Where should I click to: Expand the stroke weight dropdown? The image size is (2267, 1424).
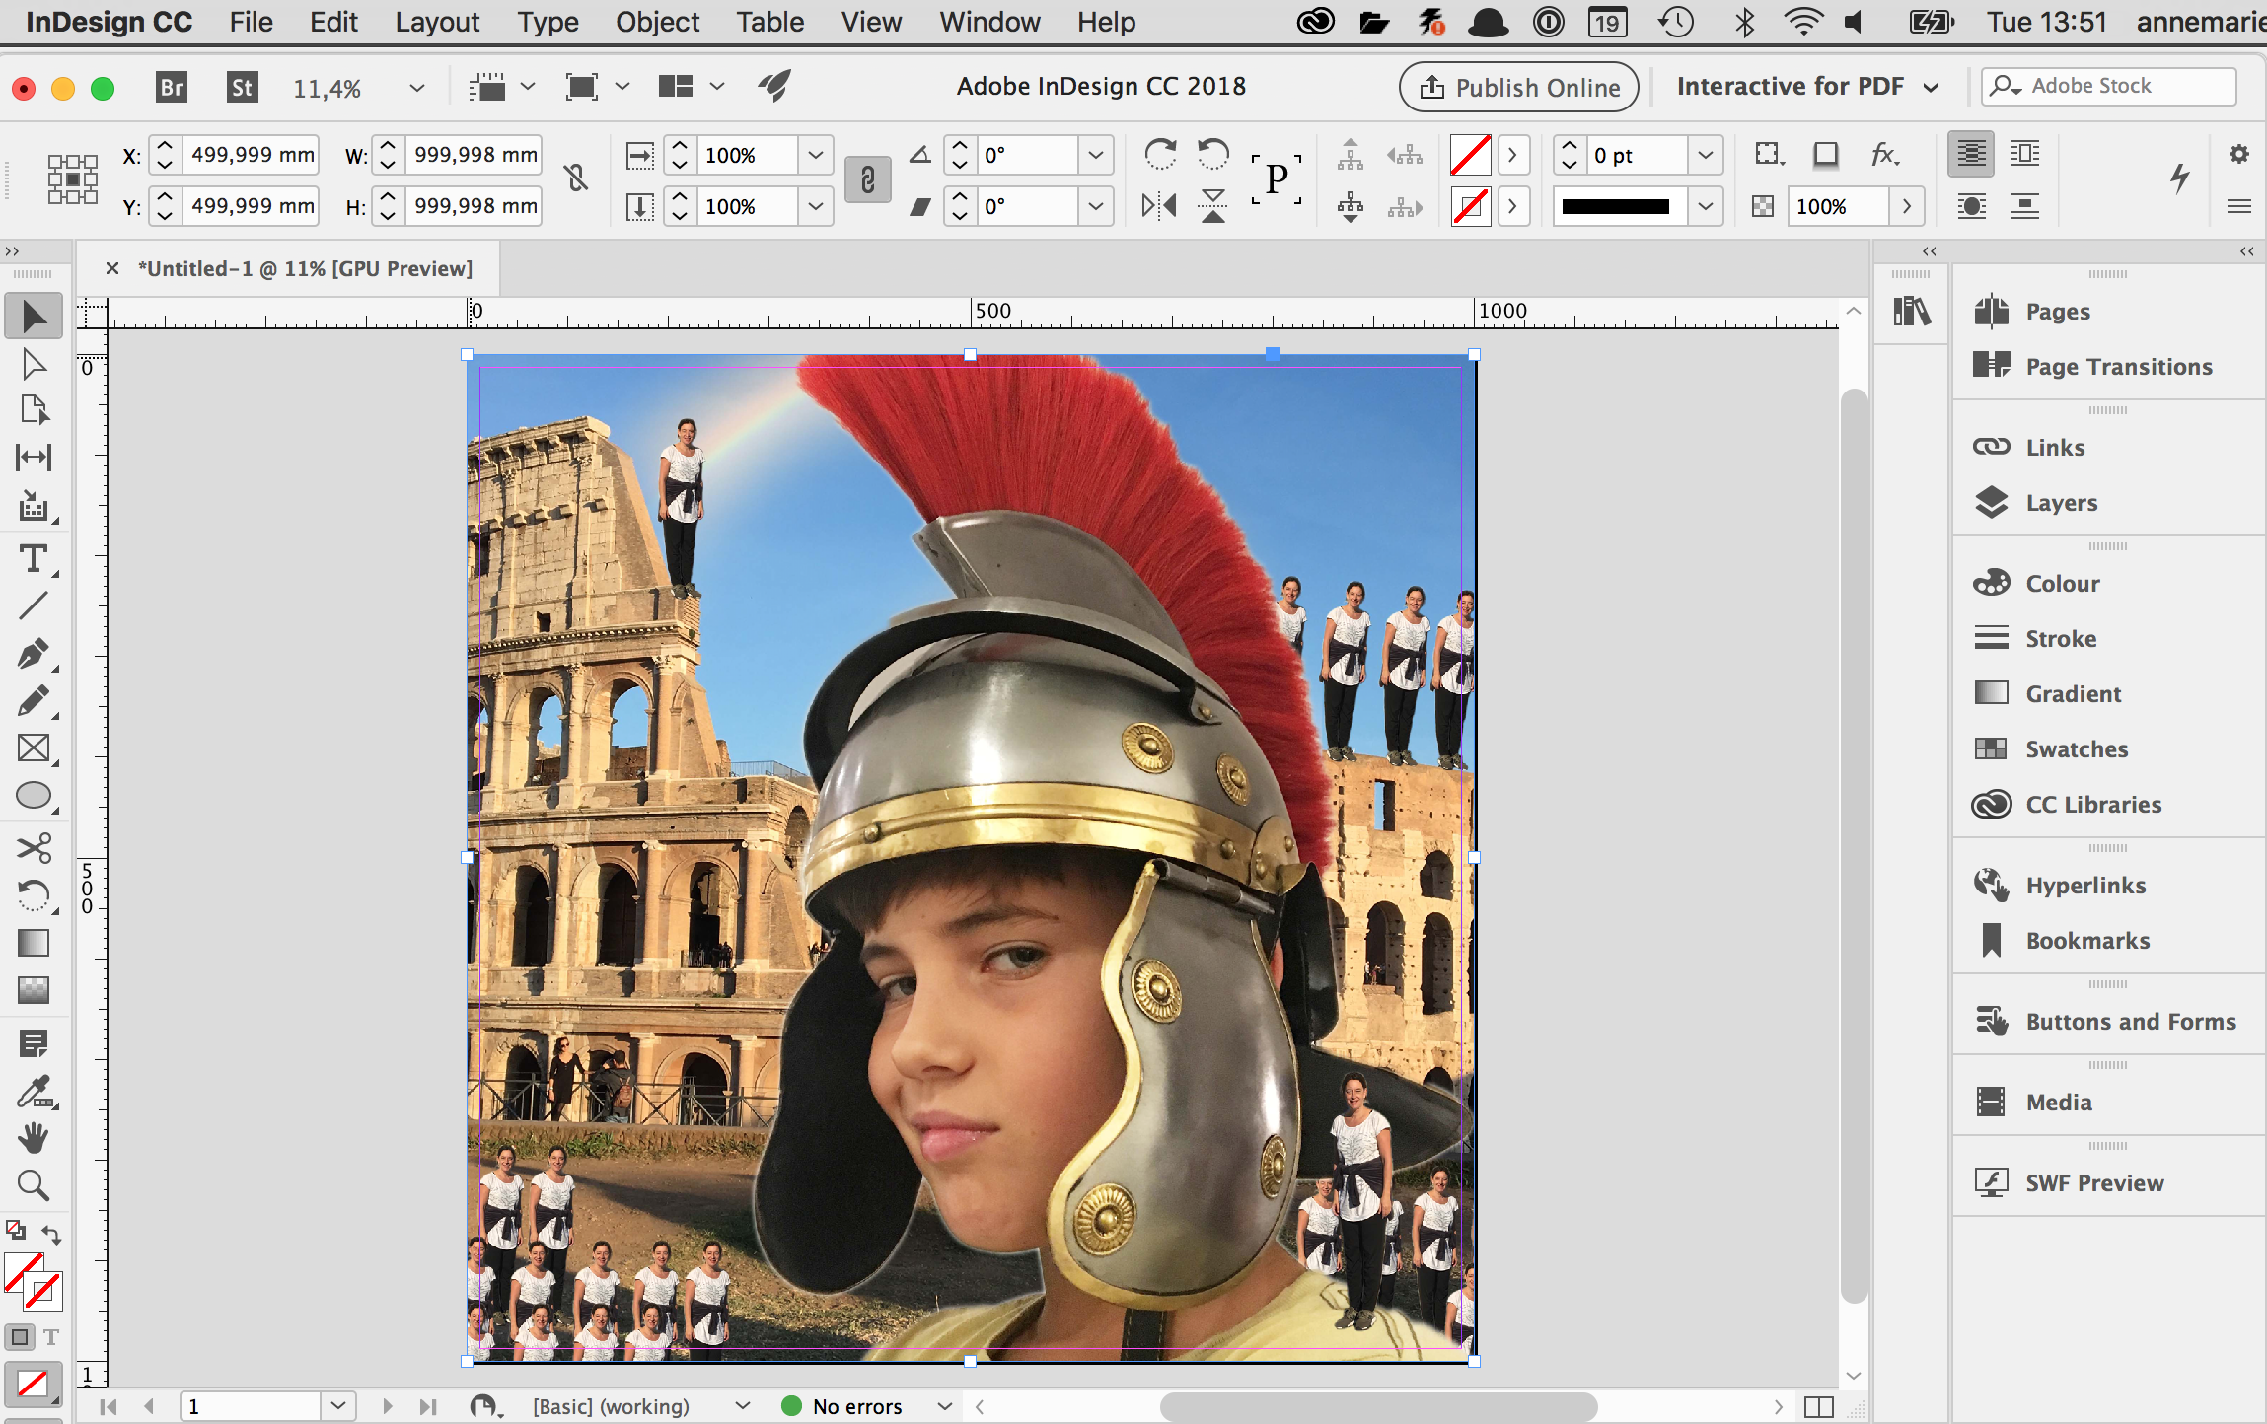point(1706,155)
